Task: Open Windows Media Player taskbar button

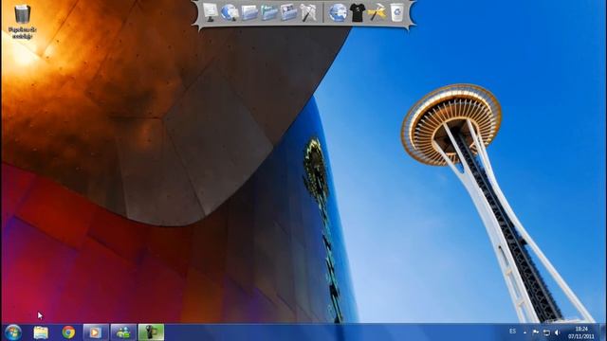Action: point(96,332)
